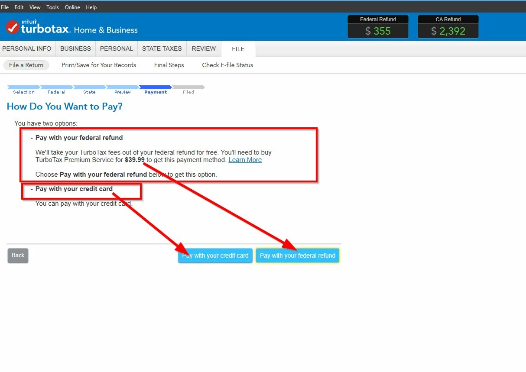Click the 'Pay with your federal refund' bold heading
This screenshot has height=372, width=526.
point(79,138)
